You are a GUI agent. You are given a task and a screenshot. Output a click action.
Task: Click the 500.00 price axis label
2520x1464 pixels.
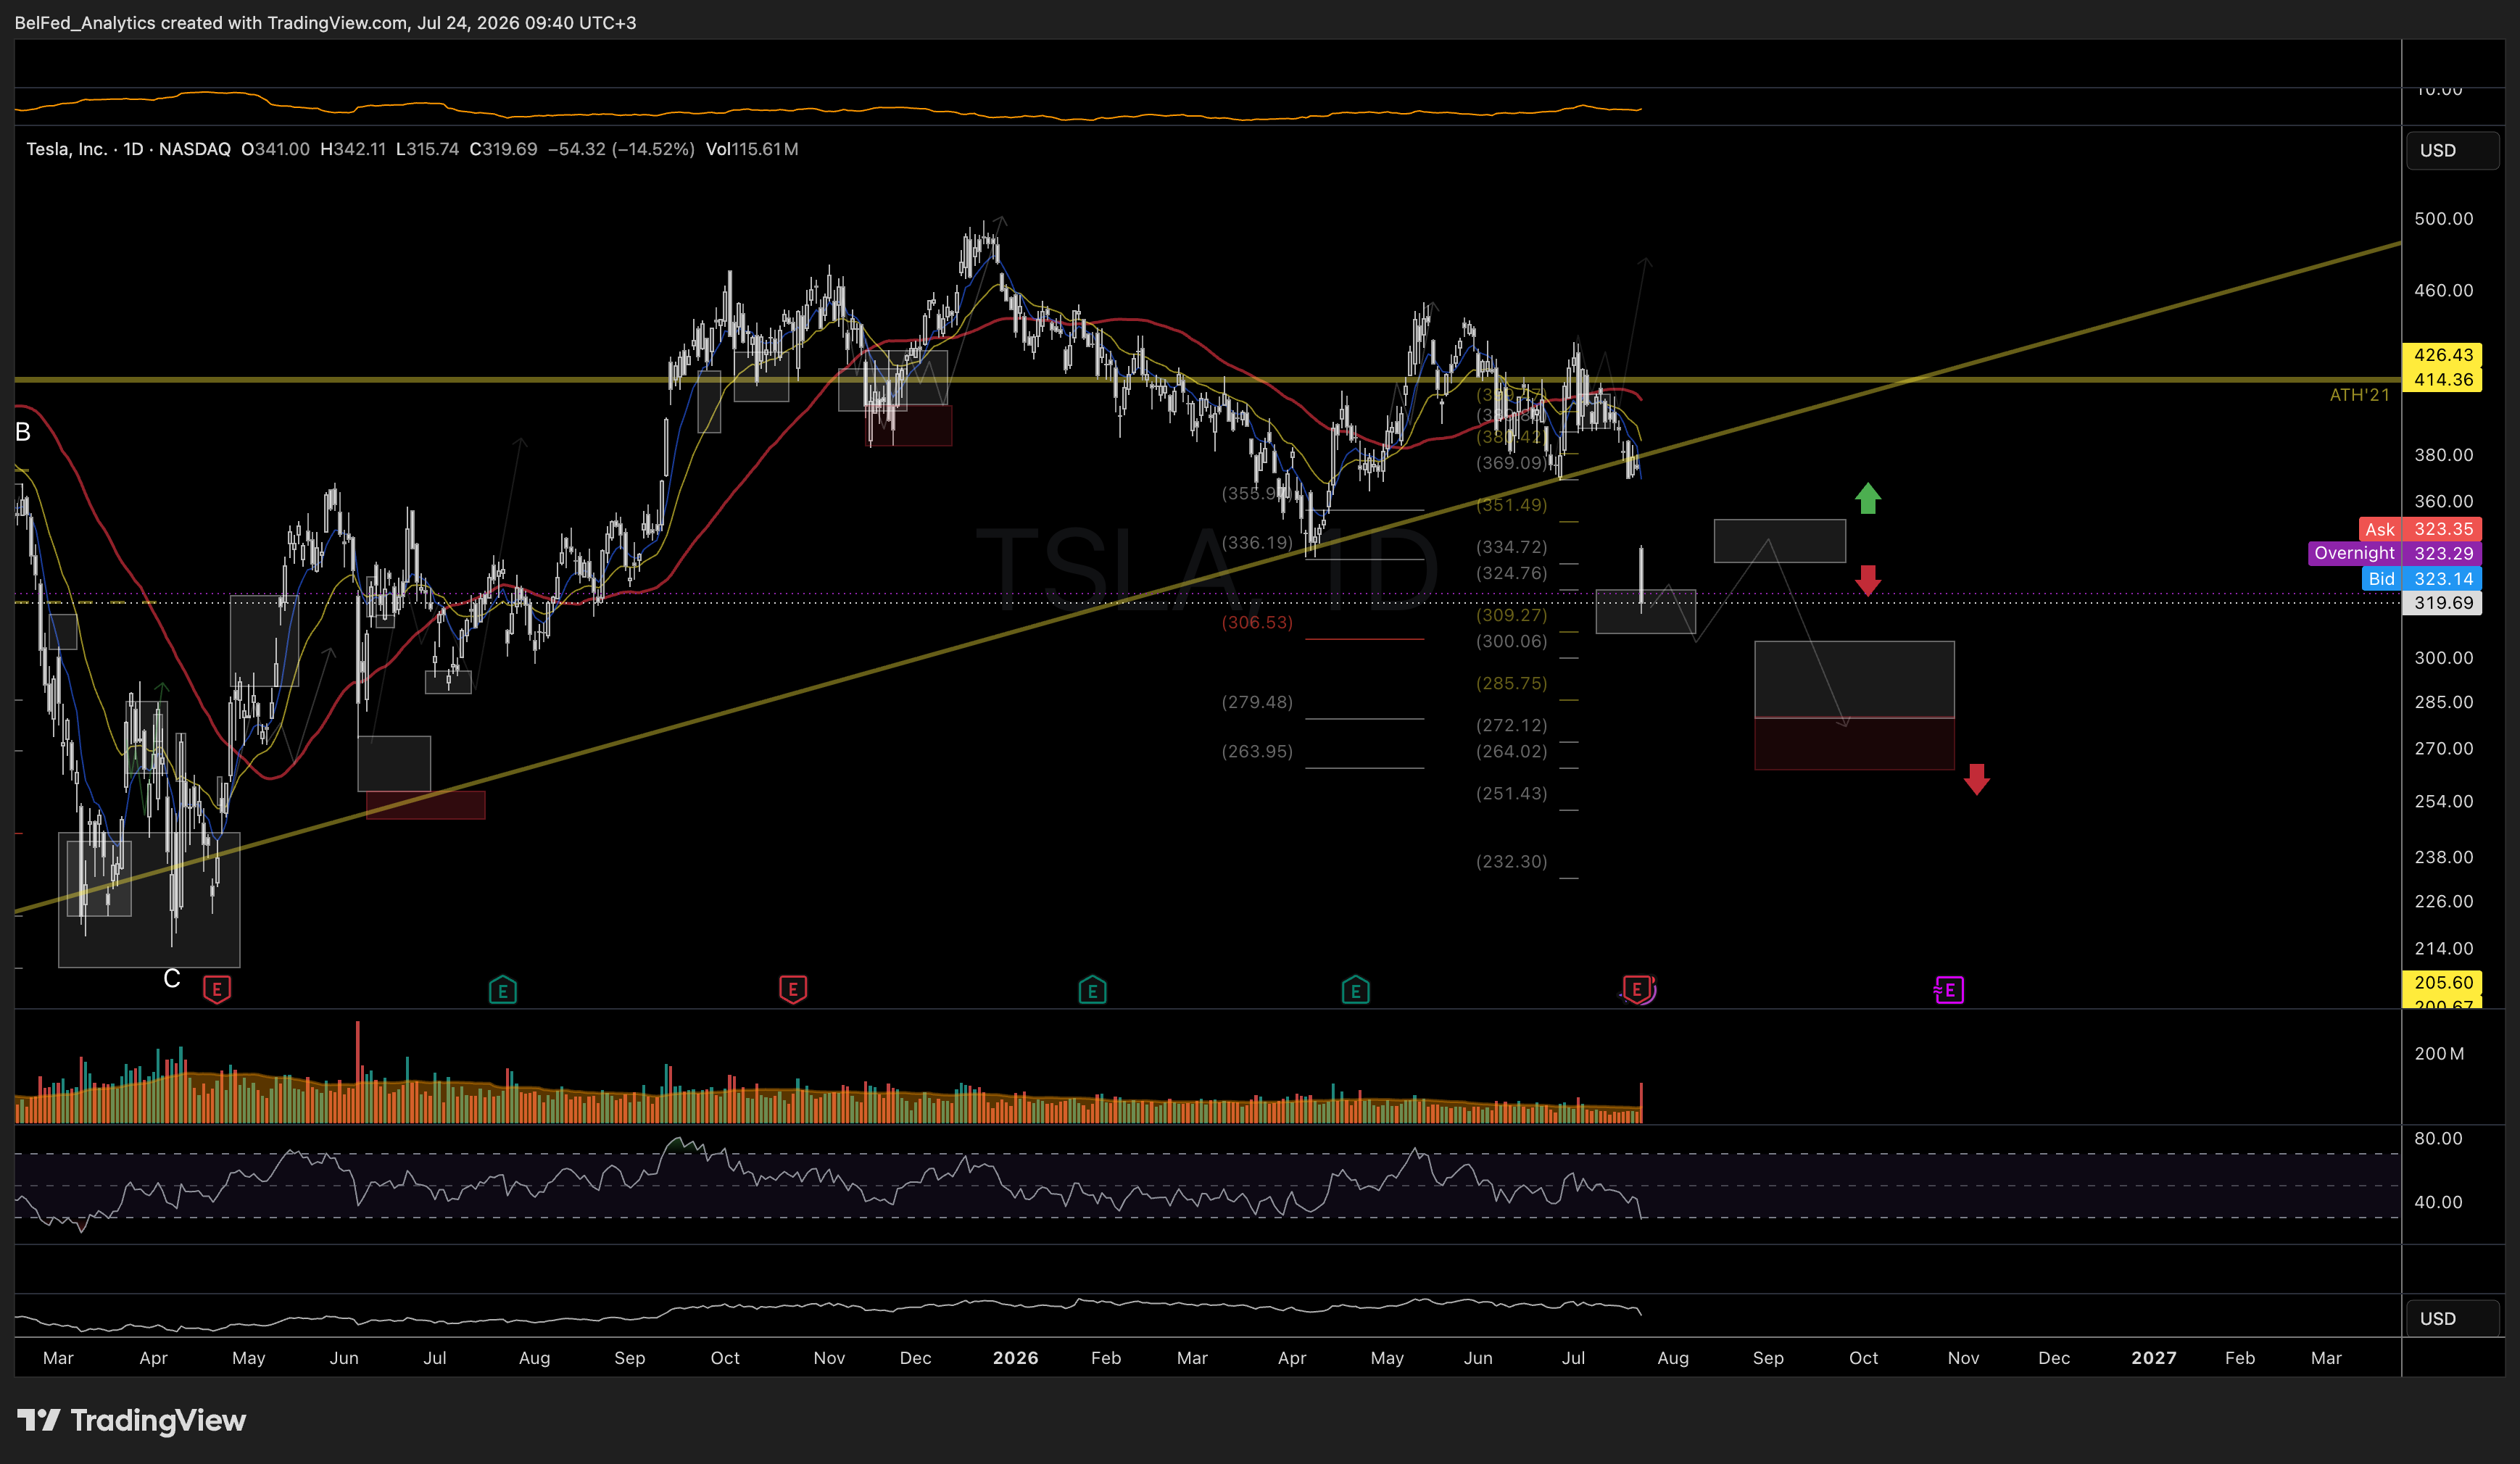2443,218
